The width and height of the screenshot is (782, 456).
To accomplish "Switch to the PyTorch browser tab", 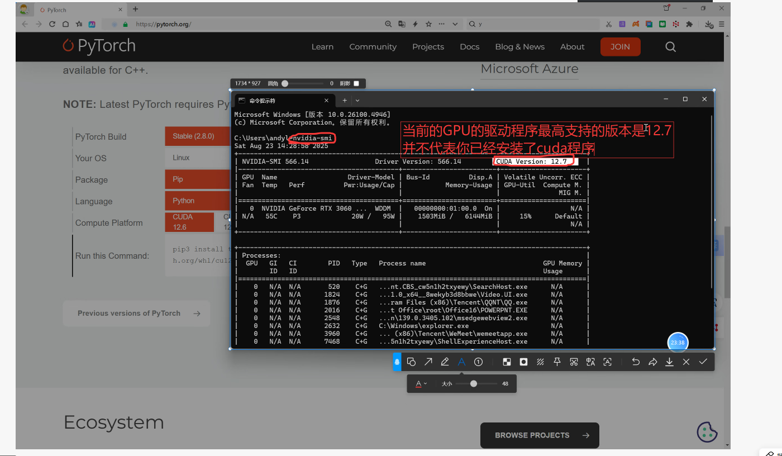I will click(80, 9).
